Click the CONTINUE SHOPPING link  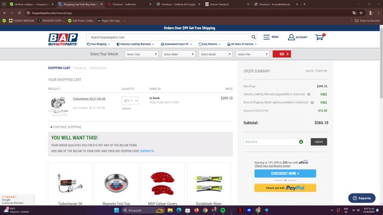pyautogui.click(x=66, y=127)
